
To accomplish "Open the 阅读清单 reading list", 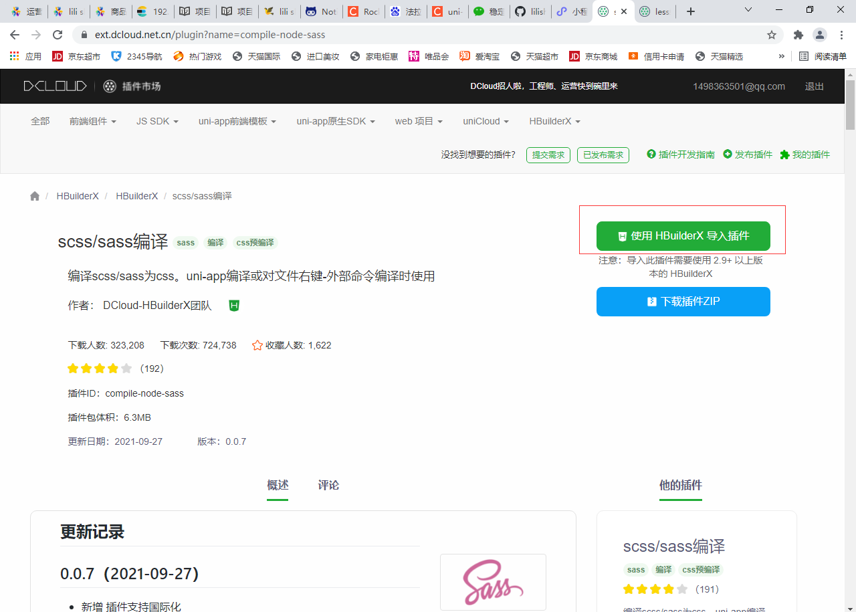I will coord(823,56).
